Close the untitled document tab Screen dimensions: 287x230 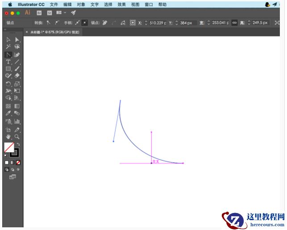click(x=27, y=32)
